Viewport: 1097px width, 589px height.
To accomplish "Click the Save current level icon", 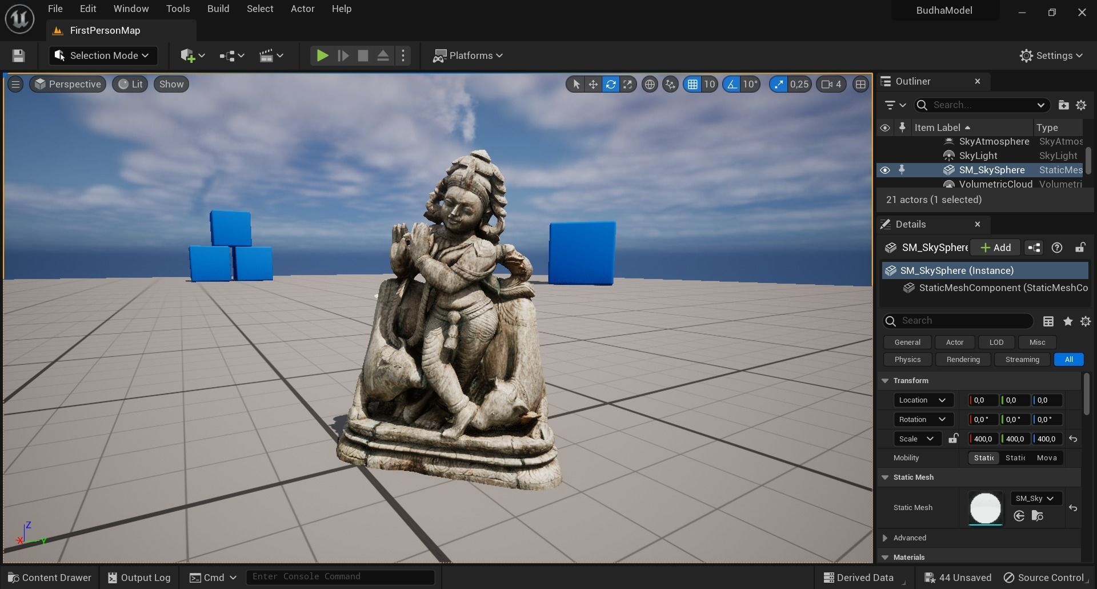I will click(18, 55).
